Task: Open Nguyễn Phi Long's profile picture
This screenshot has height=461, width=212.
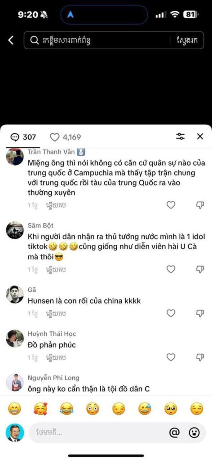Action: 15,383
